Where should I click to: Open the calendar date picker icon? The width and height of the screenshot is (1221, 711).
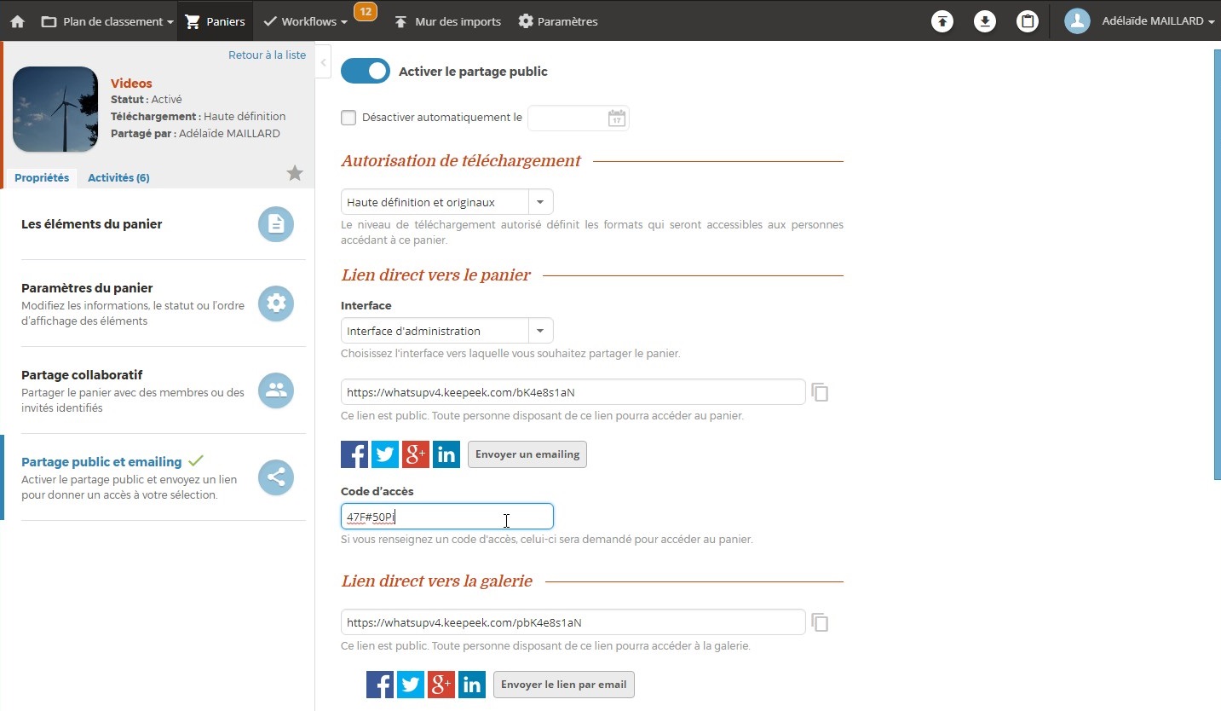pos(616,118)
